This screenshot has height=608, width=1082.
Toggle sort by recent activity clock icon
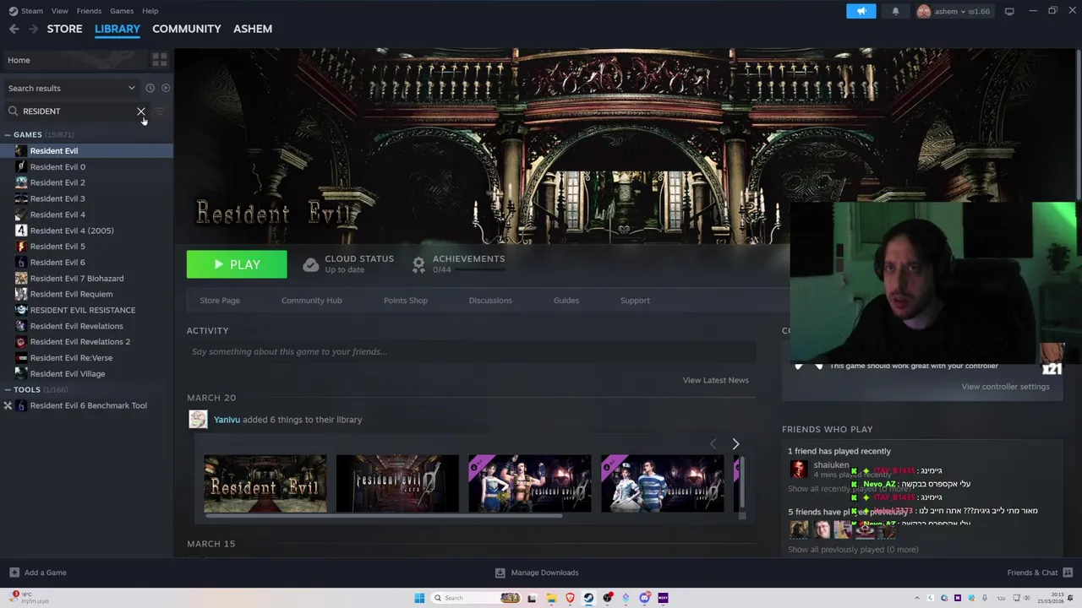tap(150, 88)
